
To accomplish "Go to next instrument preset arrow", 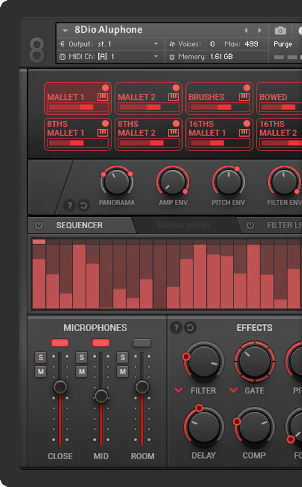I will pyautogui.click(x=260, y=30).
